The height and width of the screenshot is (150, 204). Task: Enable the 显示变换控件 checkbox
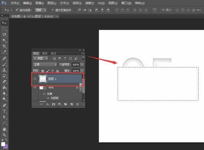point(52,10)
